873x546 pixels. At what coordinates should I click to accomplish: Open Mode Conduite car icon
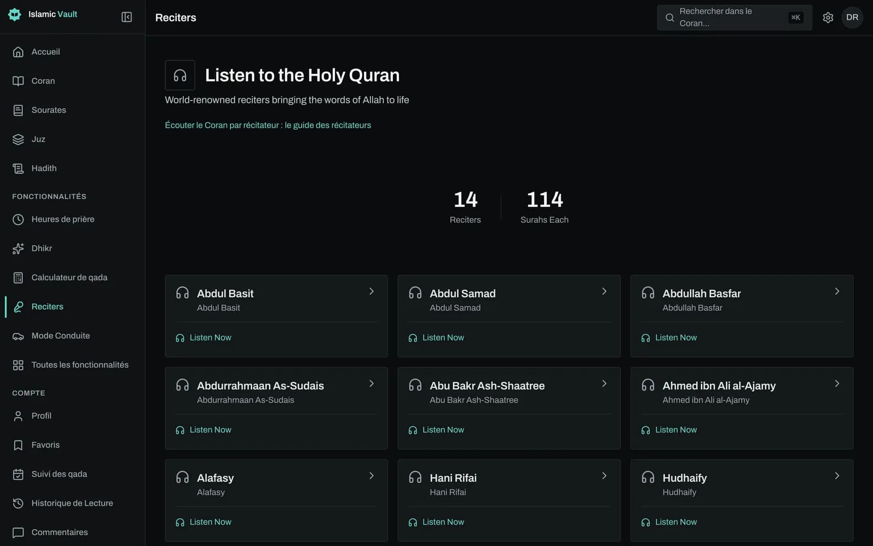pos(18,336)
